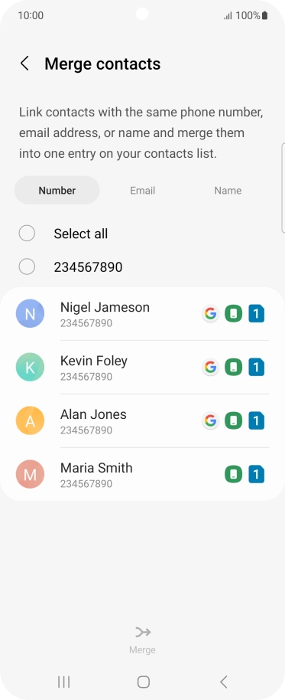Image resolution: width=285 pixels, height=700 pixels.
Task: Switch to the Name tab
Action: (x=228, y=190)
